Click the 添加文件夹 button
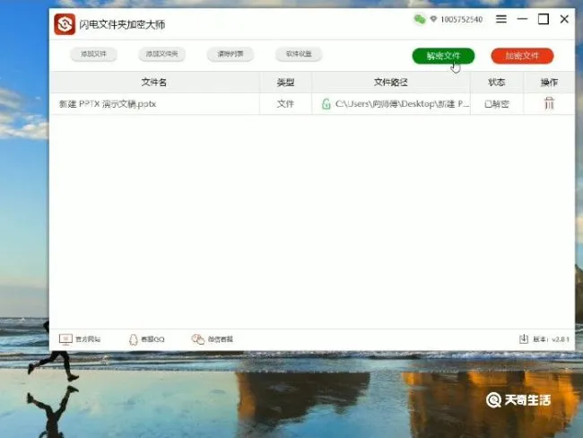 point(161,54)
